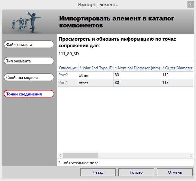
Task: Click the horizontal scrollbar left arrow
Action: [61, 155]
